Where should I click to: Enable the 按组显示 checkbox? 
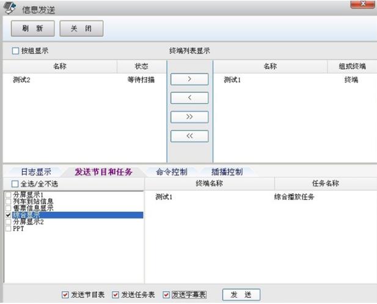pyautogui.click(x=16, y=51)
